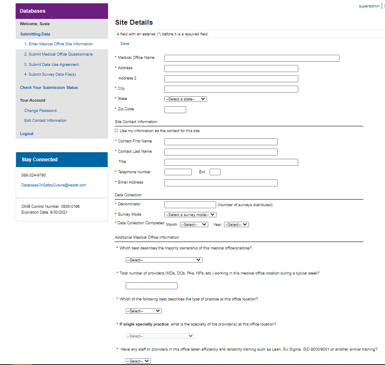Click the Title input field
Screen dimensions: 385x365
coord(231,162)
